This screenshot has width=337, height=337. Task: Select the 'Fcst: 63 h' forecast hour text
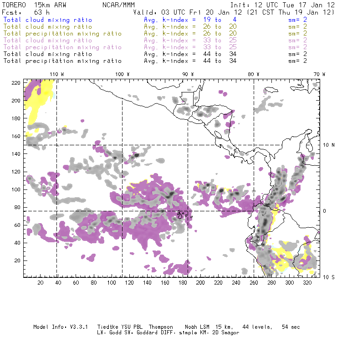point(26,12)
